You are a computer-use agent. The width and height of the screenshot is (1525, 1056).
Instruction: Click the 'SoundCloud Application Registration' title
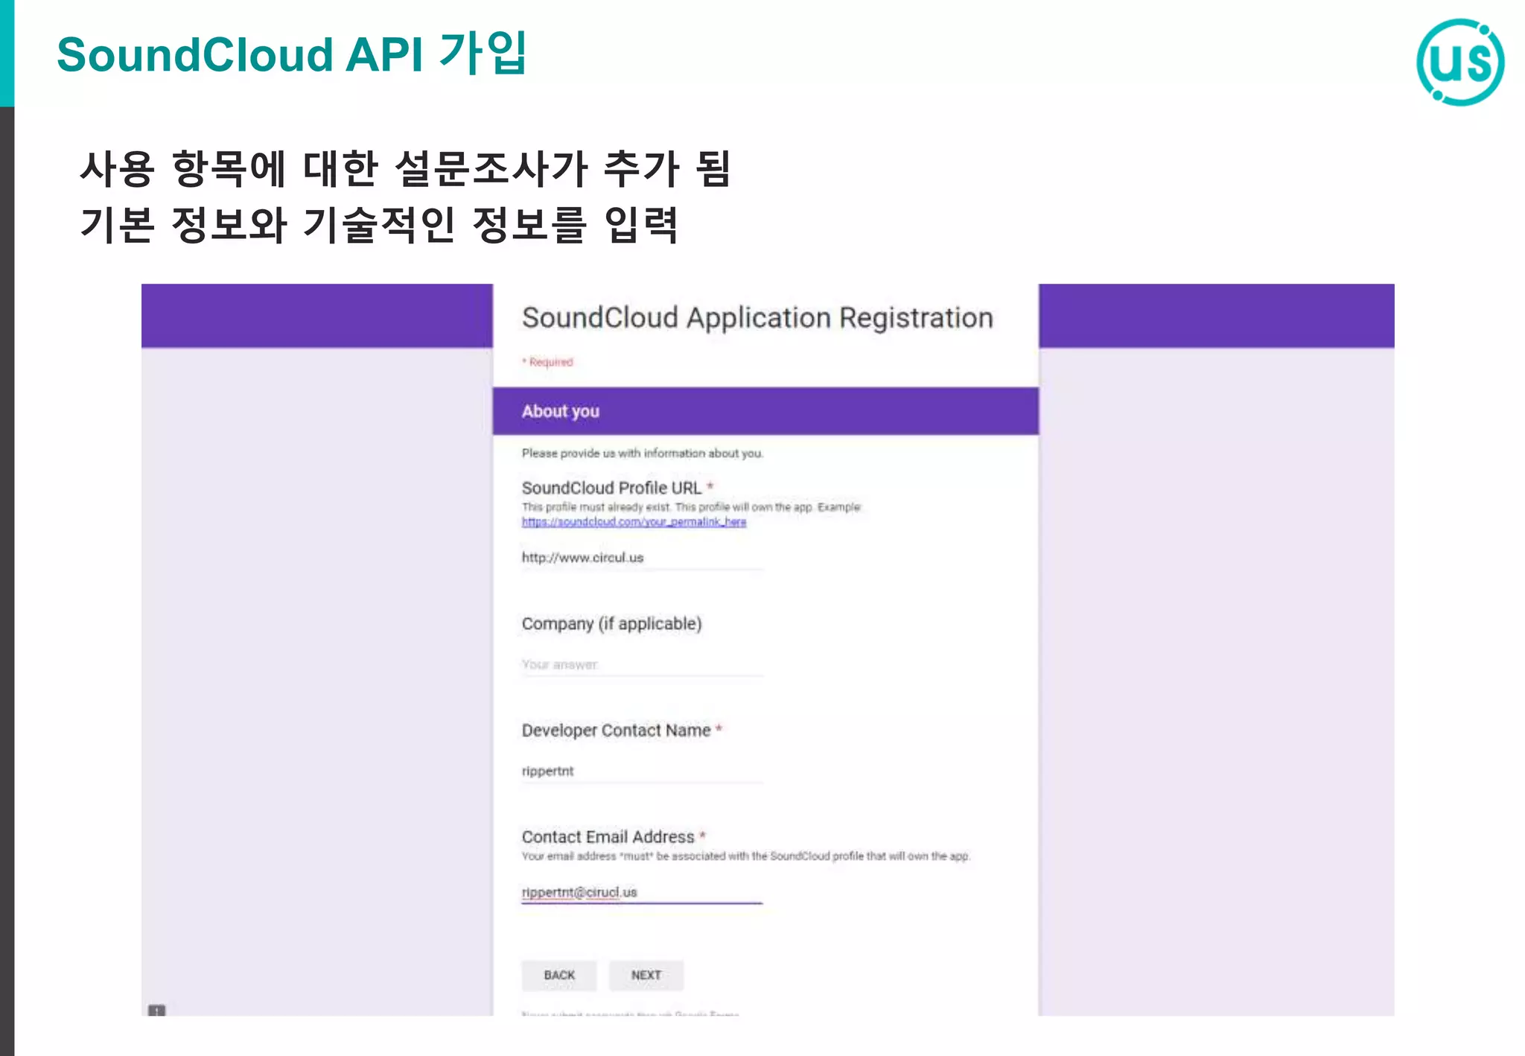(757, 318)
